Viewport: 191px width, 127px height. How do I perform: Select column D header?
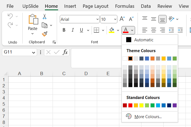click(x=86, y=73)
